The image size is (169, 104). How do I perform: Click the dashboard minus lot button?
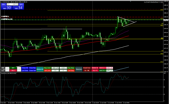pos(3,70)
